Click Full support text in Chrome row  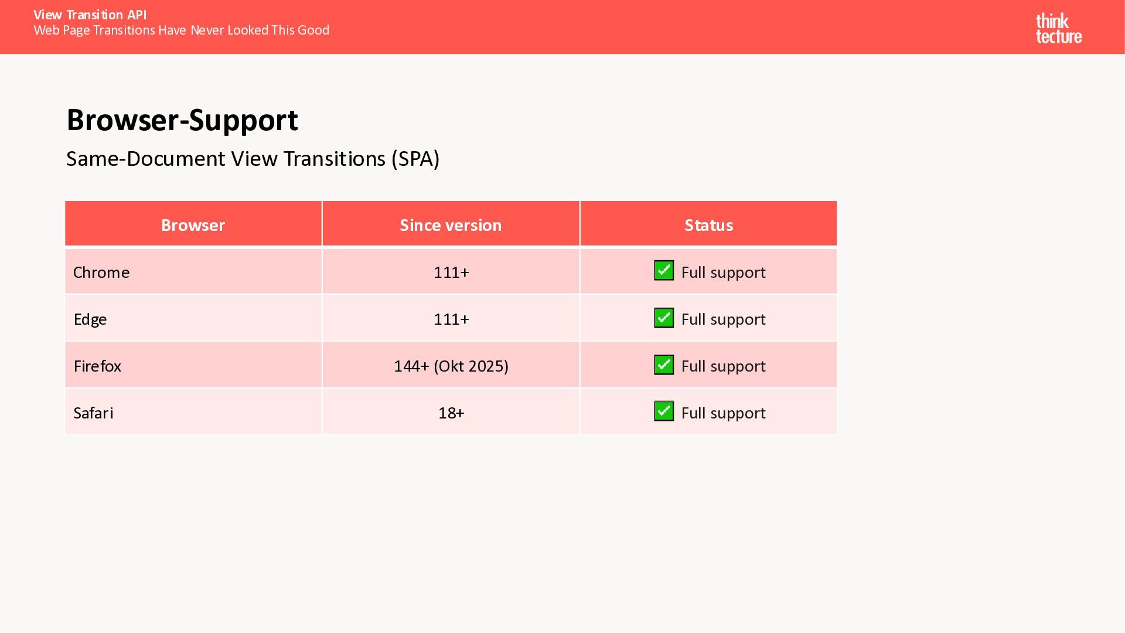723,273
